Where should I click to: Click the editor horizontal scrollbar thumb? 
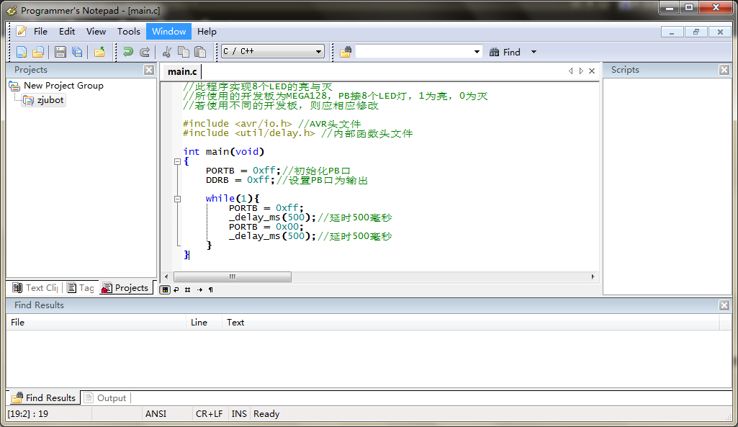pos(233,277)
